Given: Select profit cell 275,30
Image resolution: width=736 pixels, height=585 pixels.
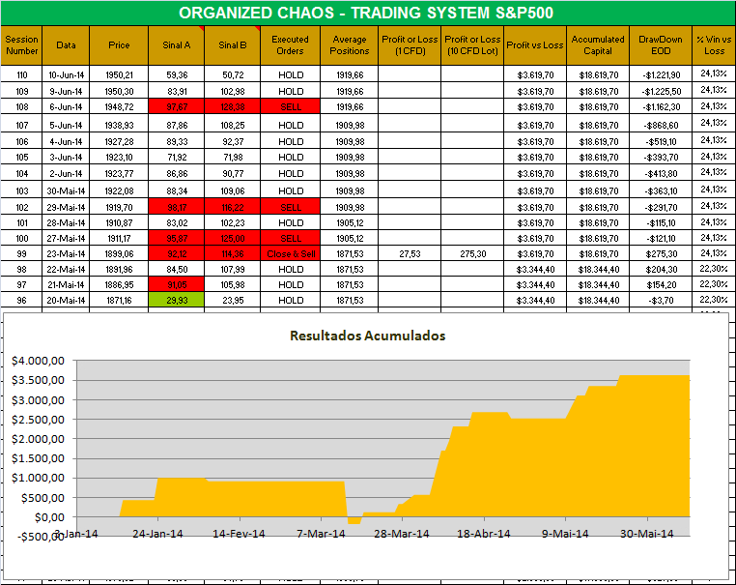Looking at the screenshot, I should (472, 253).
